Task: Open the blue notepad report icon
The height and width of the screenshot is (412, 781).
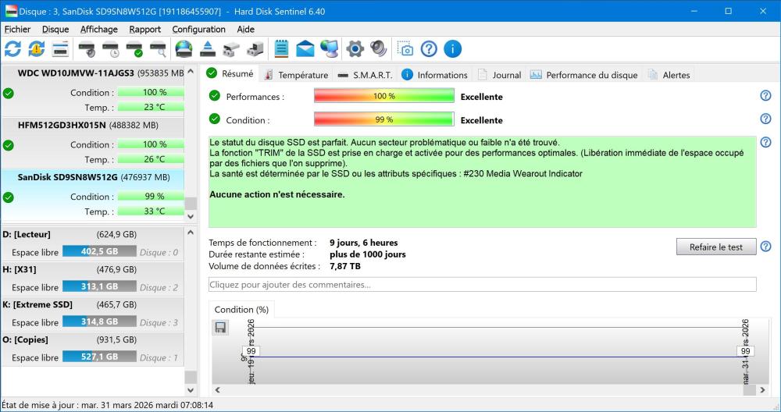Action: coord(281,48)
